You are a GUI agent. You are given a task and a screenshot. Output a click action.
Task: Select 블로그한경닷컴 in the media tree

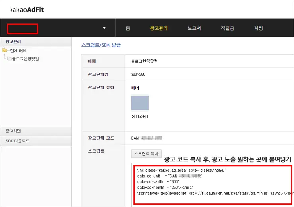[x=25, y=59]
